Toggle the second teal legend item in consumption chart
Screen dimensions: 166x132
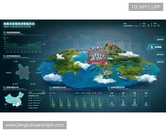[x=83, y=93]
